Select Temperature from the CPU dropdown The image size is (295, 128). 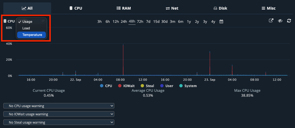pos(32,35)
